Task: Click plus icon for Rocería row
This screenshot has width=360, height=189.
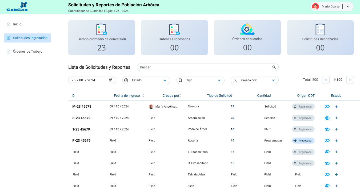Action: click(336, 141)
